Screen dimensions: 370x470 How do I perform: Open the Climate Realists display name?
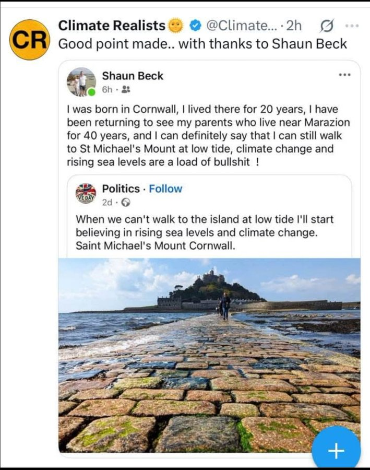(112, 25)
